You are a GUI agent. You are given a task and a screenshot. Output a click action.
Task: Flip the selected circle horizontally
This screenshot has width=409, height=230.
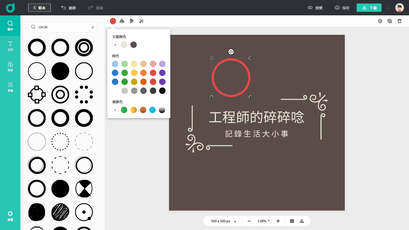[122, 21]
